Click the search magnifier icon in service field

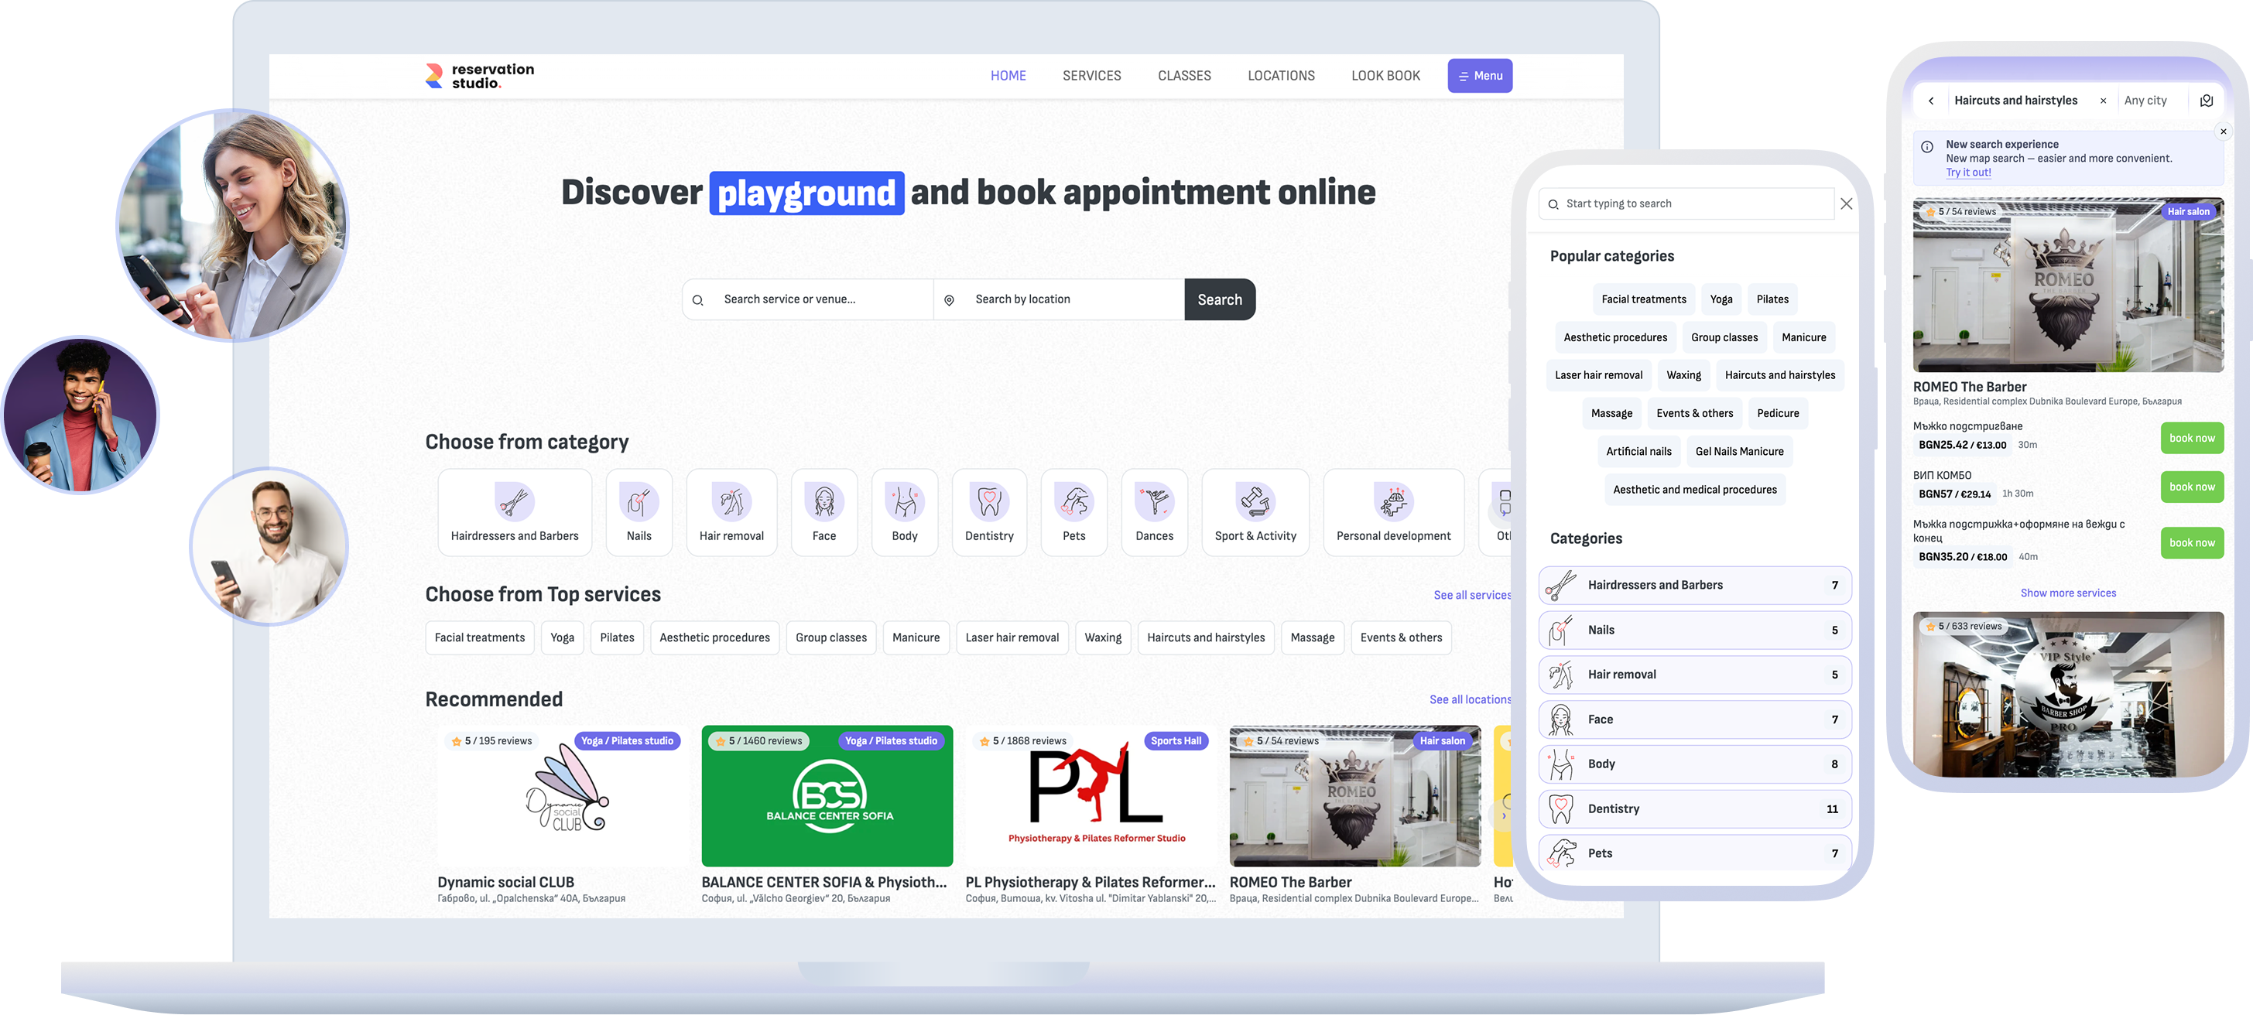click(698, 300)
